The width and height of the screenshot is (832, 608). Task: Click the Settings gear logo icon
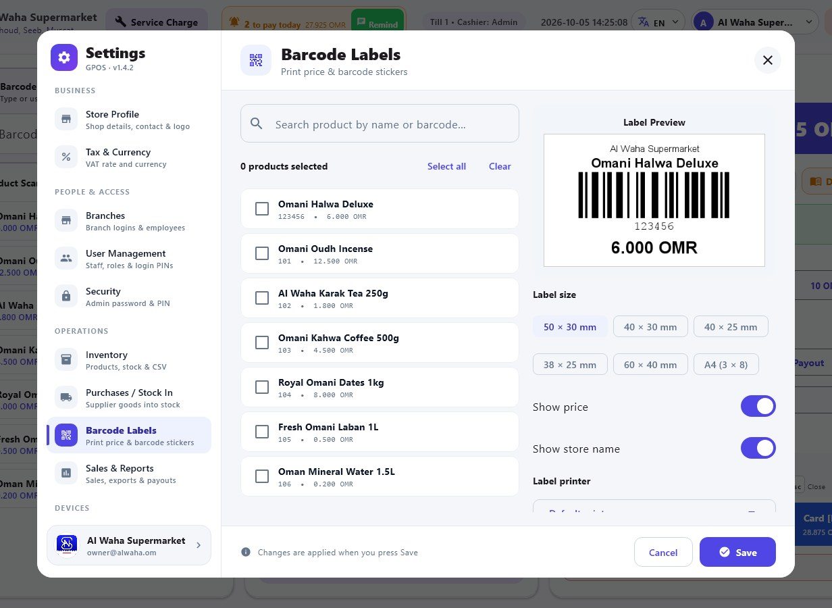(64, 57)
